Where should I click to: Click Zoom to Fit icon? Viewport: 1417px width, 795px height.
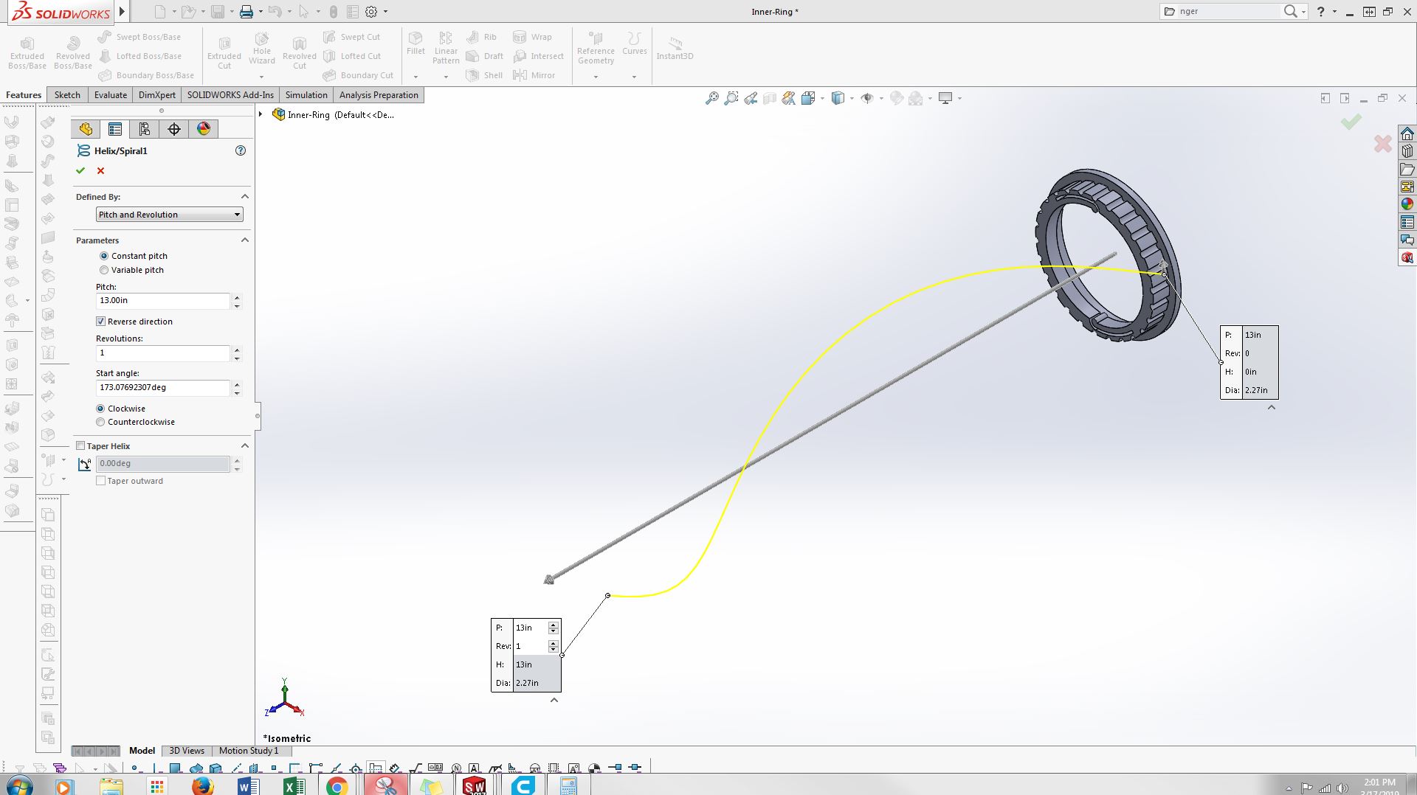tap(712, 98)
